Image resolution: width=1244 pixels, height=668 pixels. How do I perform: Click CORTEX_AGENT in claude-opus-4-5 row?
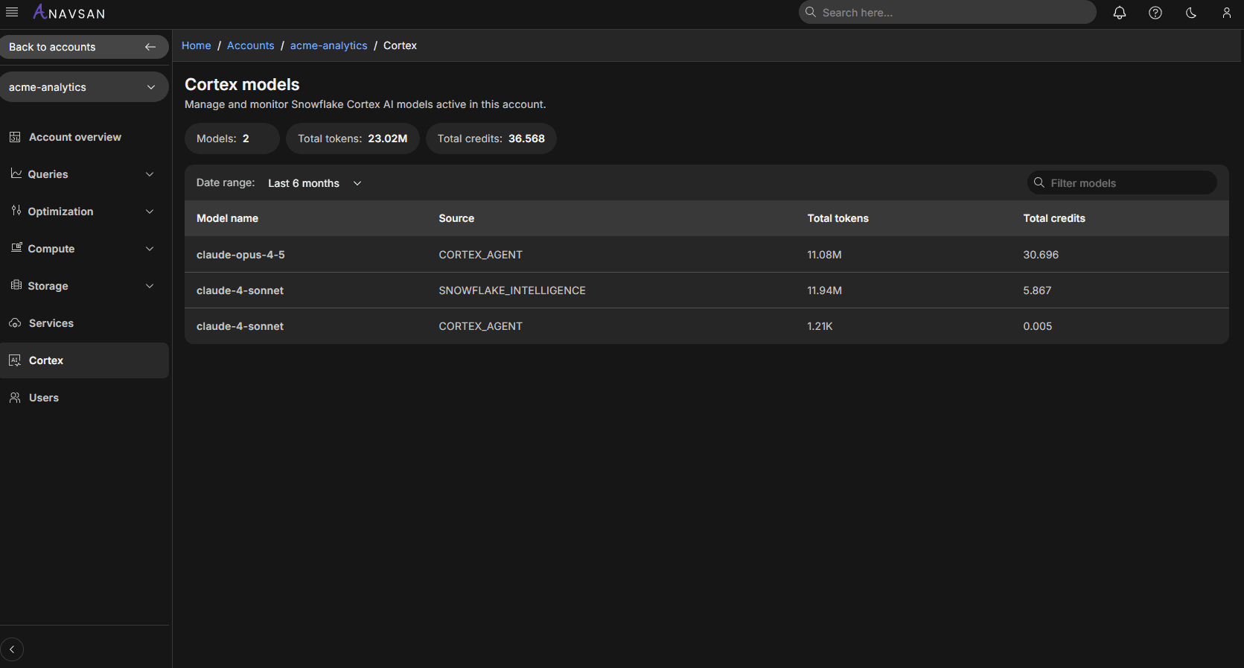coord(481,255)
